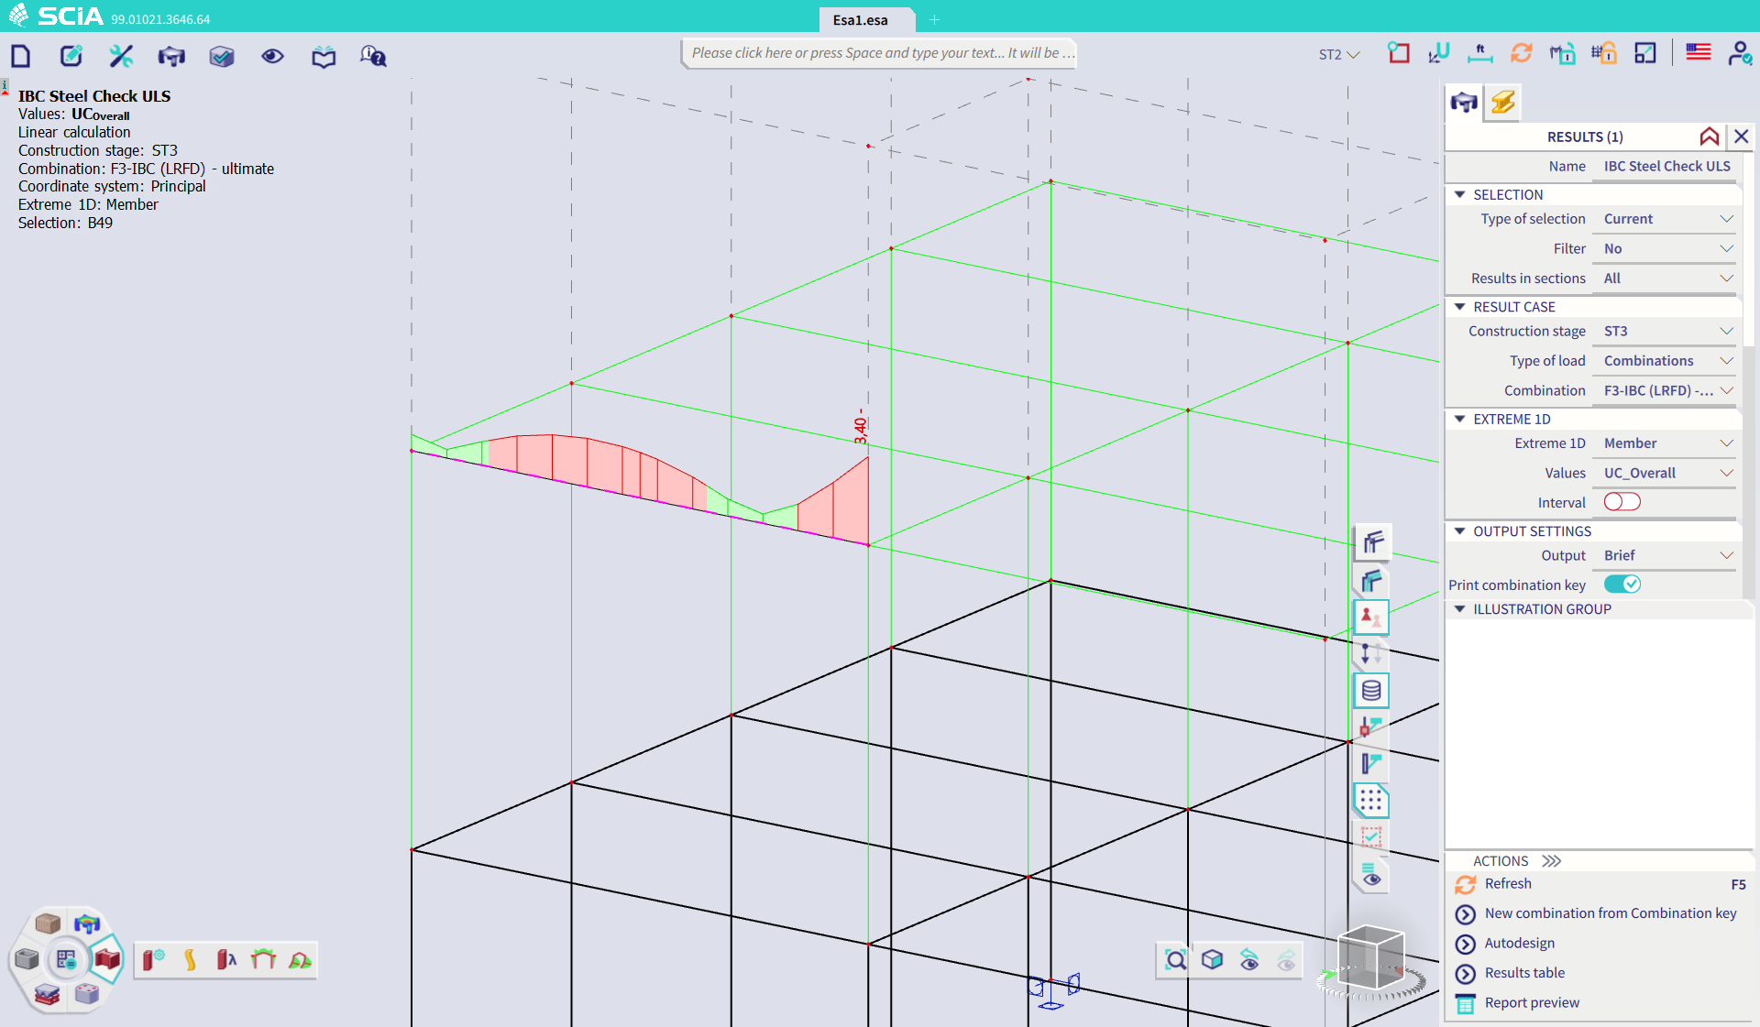The height and width of the screenshot is (1027, 1760).
Task: Toggle the Current combination key switch off
Action: (x=1622, y=584)
